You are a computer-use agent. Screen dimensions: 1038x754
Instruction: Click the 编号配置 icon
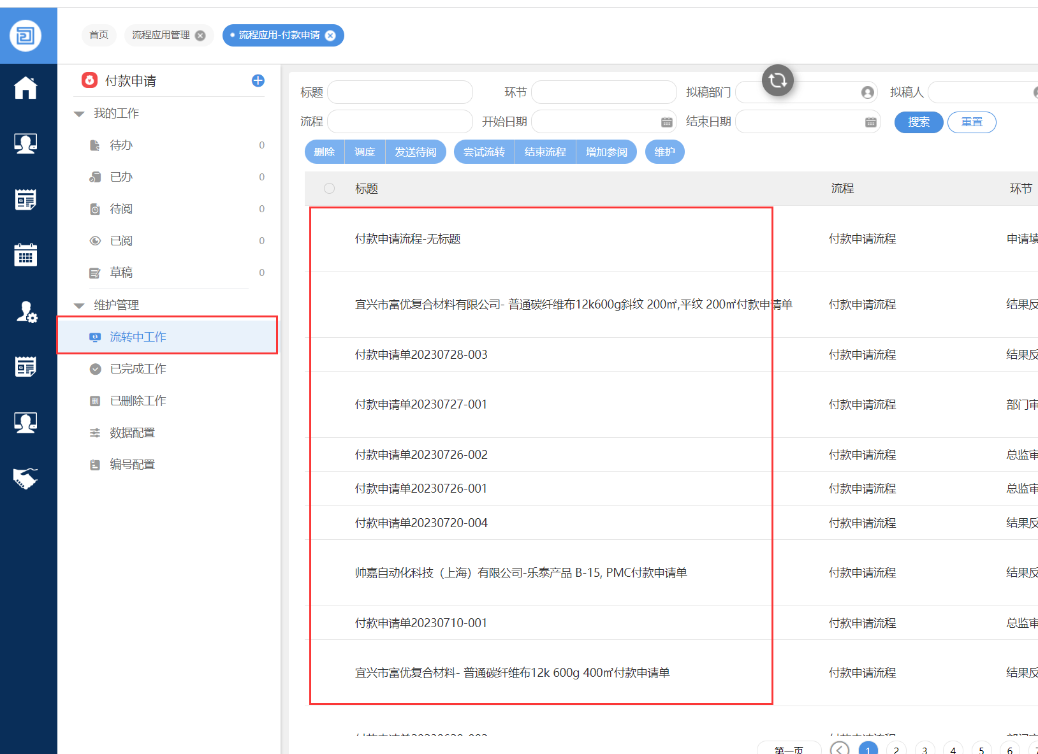[95, 465]
